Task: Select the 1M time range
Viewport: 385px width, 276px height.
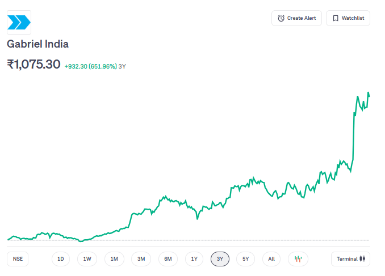Action: pyautogui.click(x=114, y=259)
